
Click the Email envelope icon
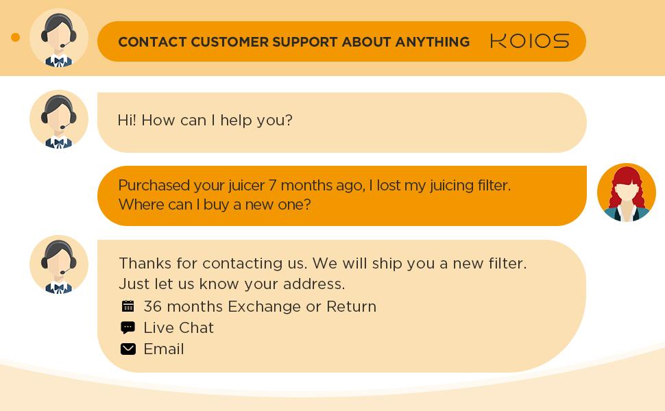click(x=128, y=349)
